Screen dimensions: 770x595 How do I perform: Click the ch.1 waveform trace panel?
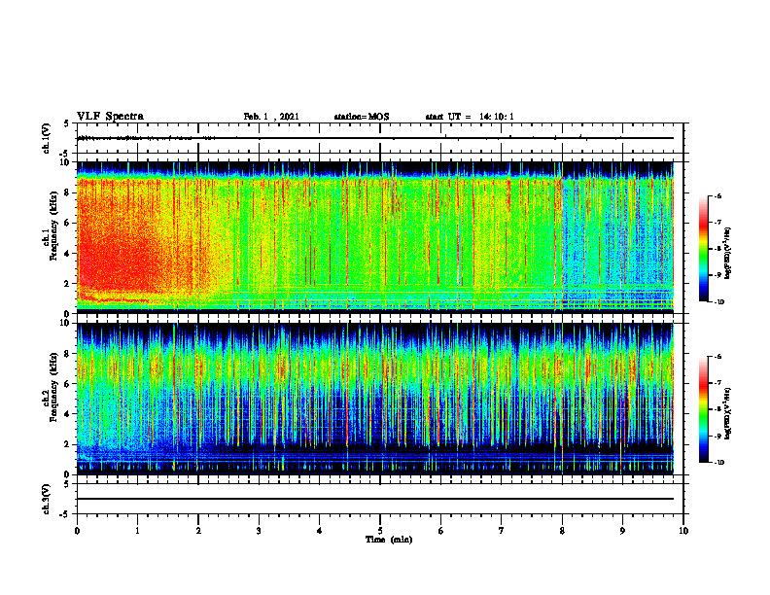click(380, 138)
